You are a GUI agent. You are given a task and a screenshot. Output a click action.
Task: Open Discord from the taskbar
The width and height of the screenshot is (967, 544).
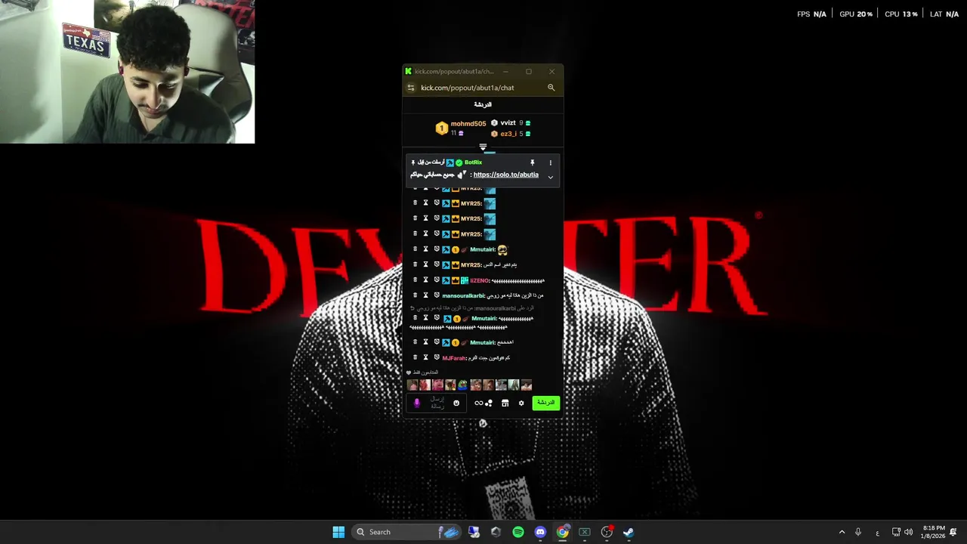[540, 532]
